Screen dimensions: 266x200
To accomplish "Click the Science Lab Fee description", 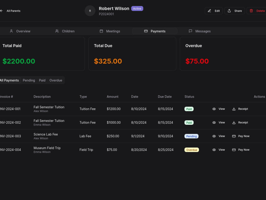I will pos(46,134).
